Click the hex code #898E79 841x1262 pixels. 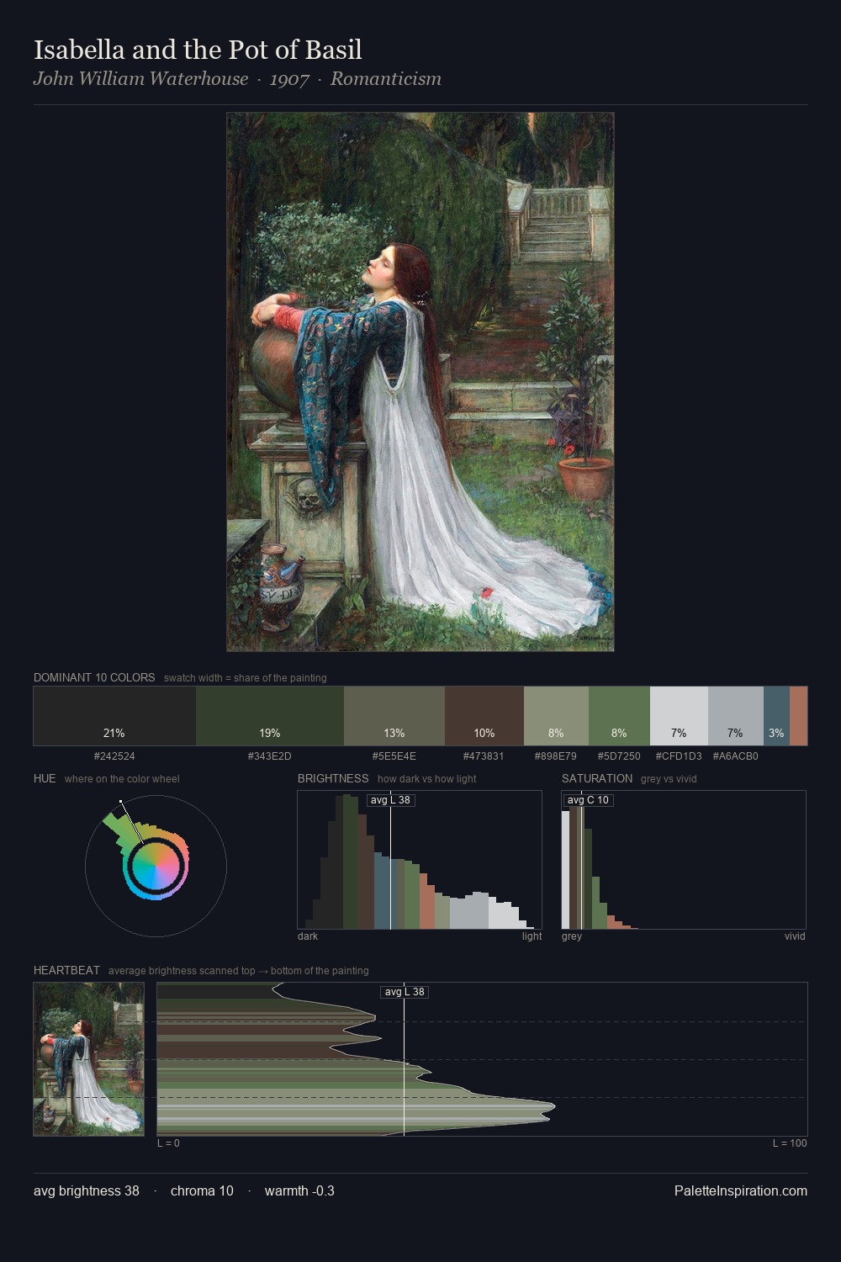click(x=556, y=756)
